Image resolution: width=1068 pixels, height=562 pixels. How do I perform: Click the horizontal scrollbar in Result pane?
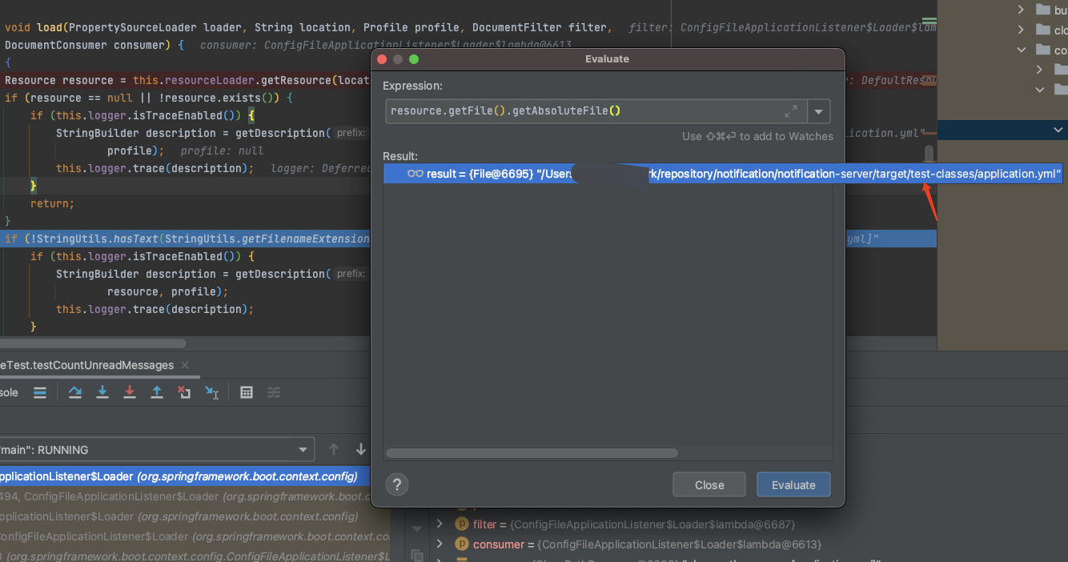[x=532, y=453]
